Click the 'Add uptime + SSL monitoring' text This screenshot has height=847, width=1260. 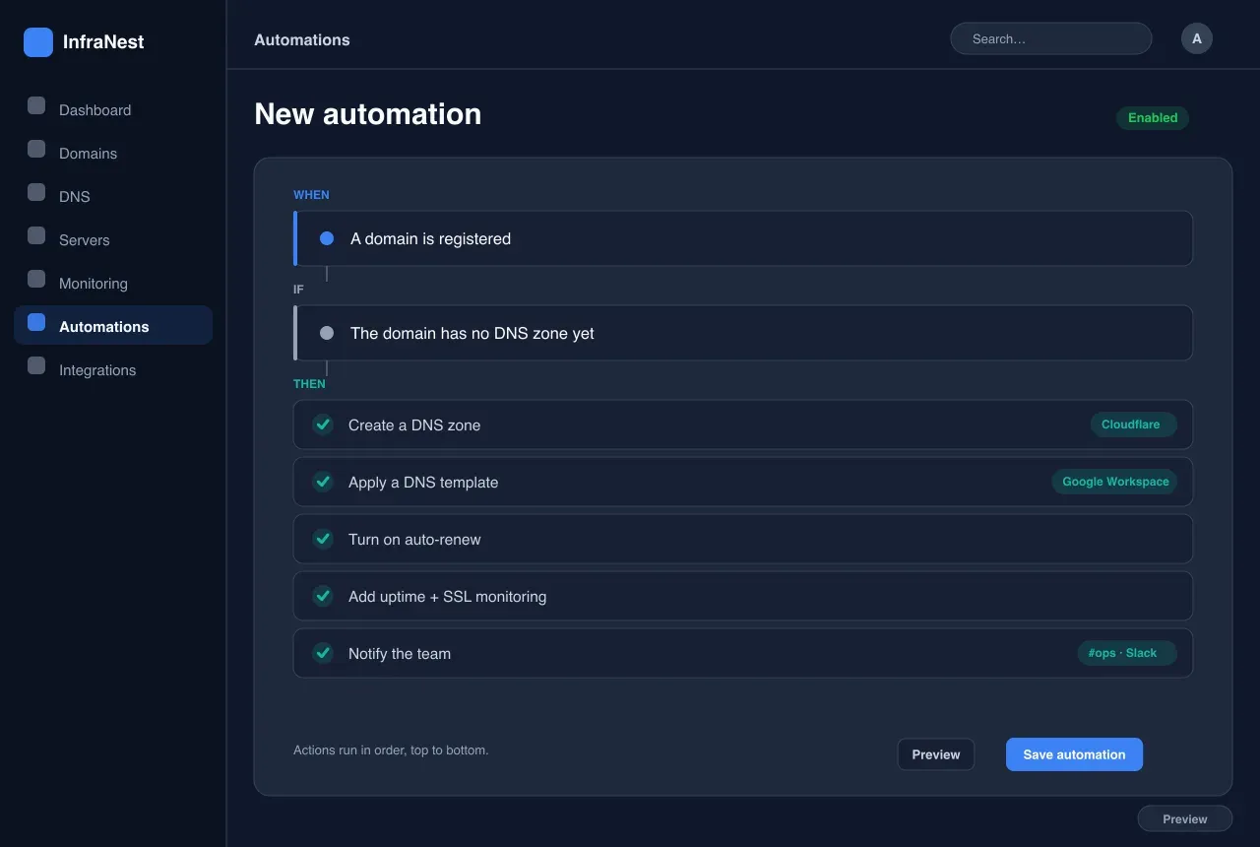[x=447, y=597]
